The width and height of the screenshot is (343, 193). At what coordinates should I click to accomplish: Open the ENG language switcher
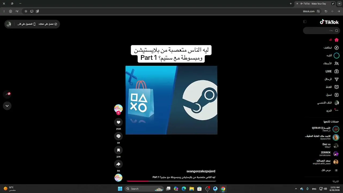pos(315,189)
